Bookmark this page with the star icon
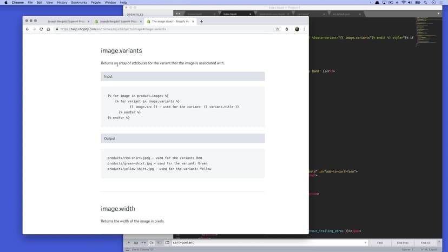Viewport: 448px width, 252px height. click(x=278, y=29)
